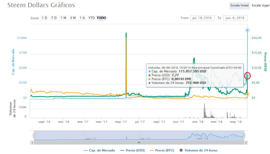Select the 1 D zoom range
270x154 pixels.
click(44, 18)
